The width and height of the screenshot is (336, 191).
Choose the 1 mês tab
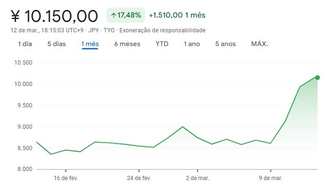point(90,44)
